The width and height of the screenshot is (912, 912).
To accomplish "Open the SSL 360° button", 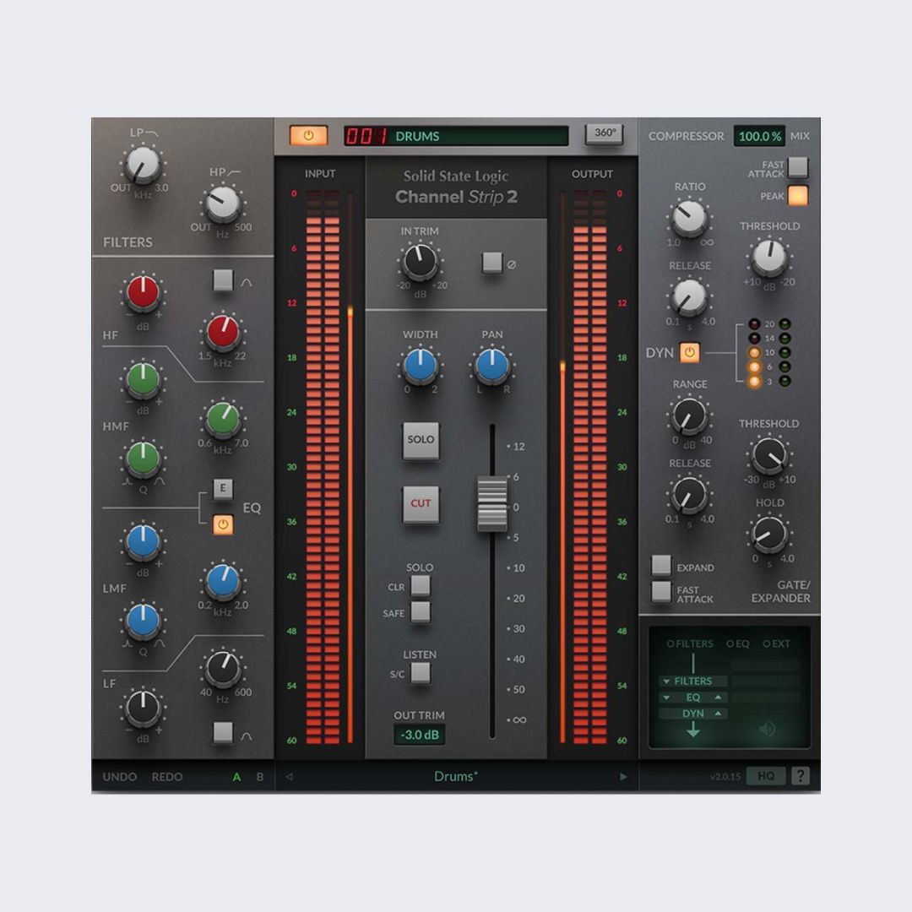I will point(605,133).
